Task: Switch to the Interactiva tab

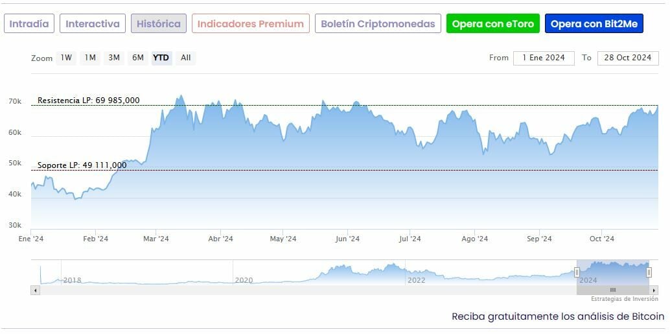Action: point(93,24)
